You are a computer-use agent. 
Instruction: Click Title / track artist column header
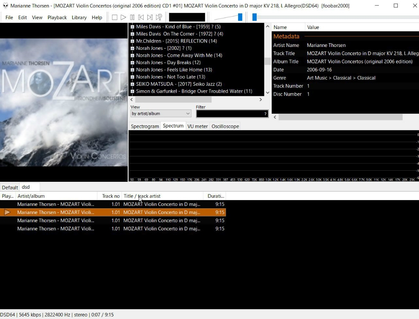click(162, 196)
